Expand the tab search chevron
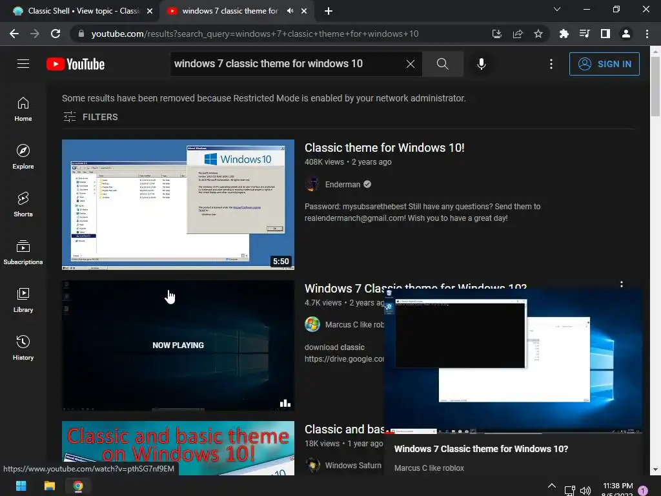 coord(557,9)
